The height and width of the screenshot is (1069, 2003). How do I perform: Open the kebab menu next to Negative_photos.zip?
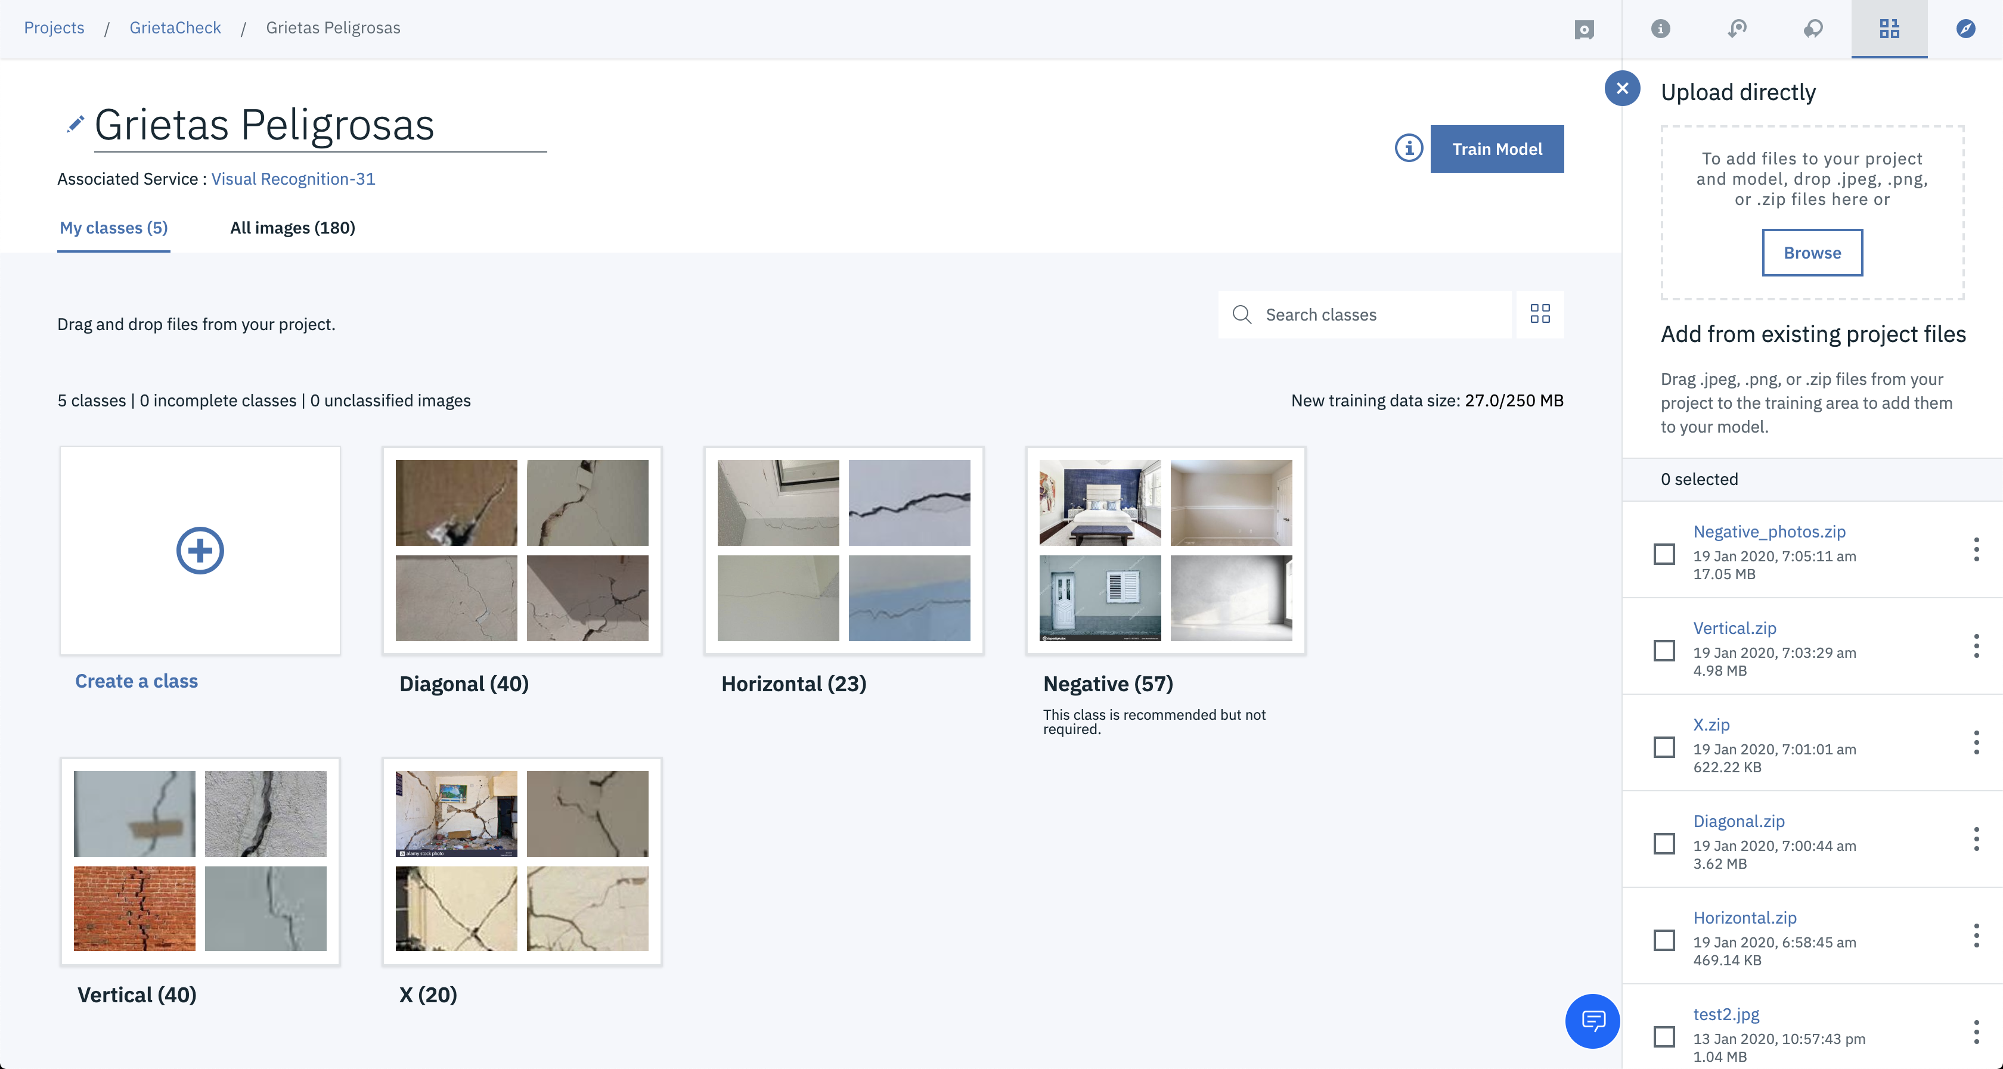coord(1976,549)
